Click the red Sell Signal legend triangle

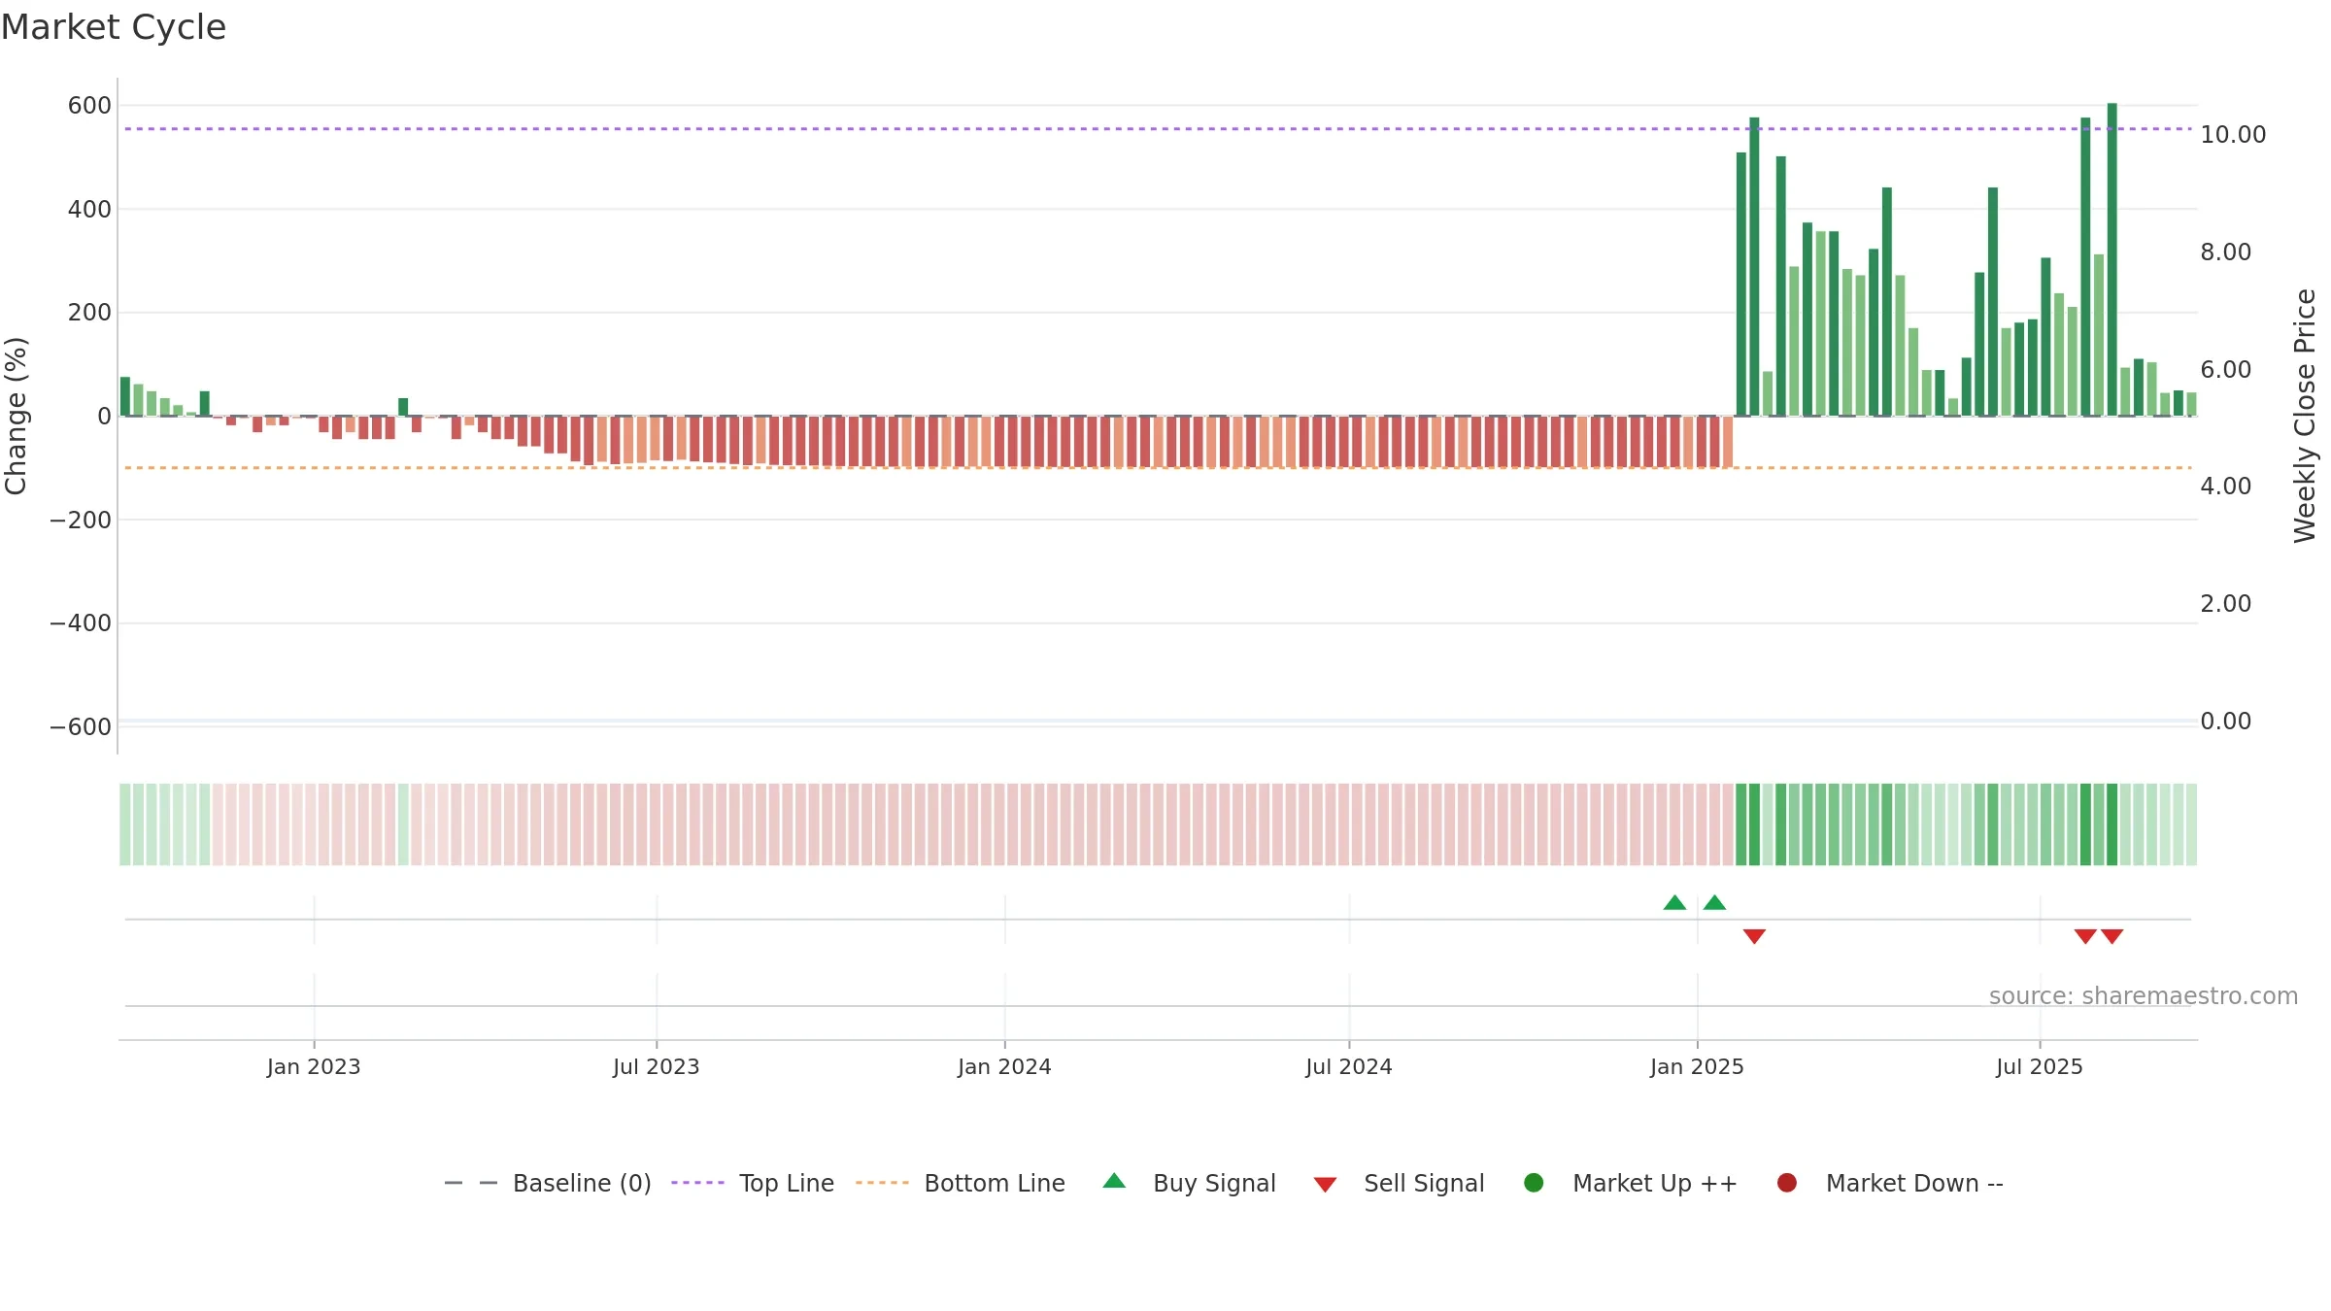click(1325, 1185)
